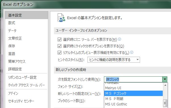Screen dimensions: 171x108
Task: Toggle リアルタイムのプレビュー表示機能を有効にする checkbox
Action: 59,53
